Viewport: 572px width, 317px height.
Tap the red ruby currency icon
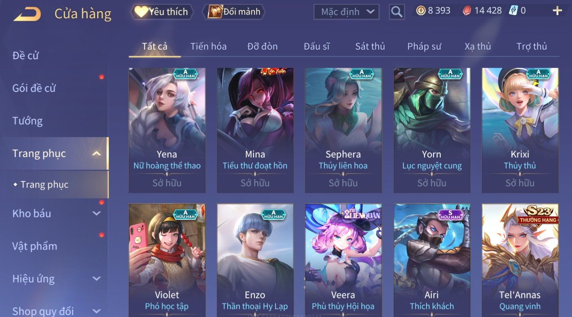[466, 11]
